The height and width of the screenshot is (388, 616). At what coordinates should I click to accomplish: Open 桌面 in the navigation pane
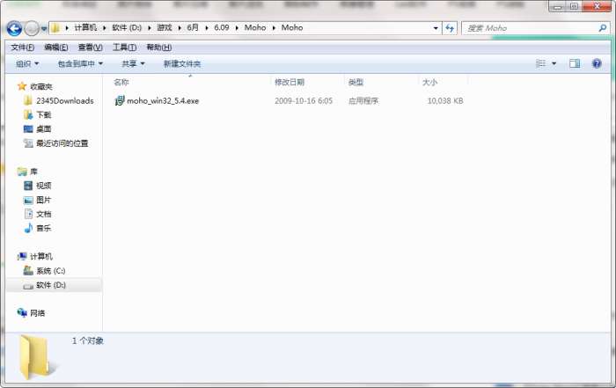tap(44, 128)
